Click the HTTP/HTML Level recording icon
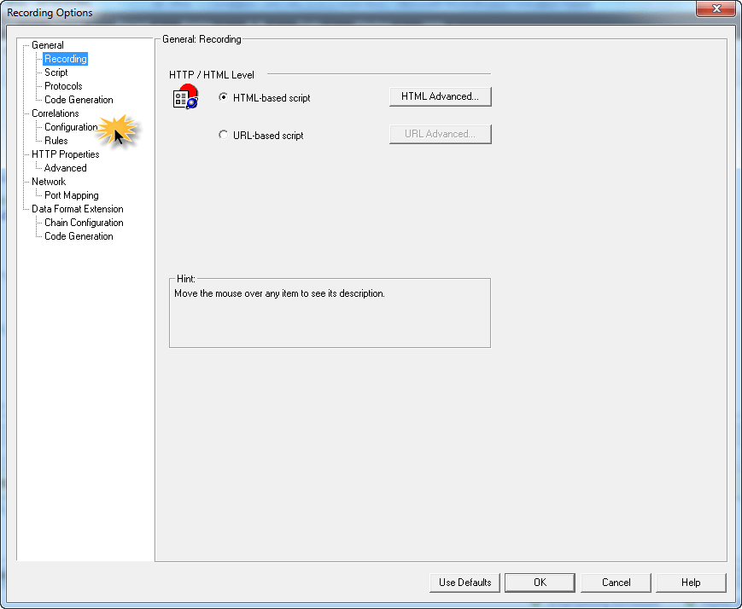The image size is (742, 609). coord(185,98)
